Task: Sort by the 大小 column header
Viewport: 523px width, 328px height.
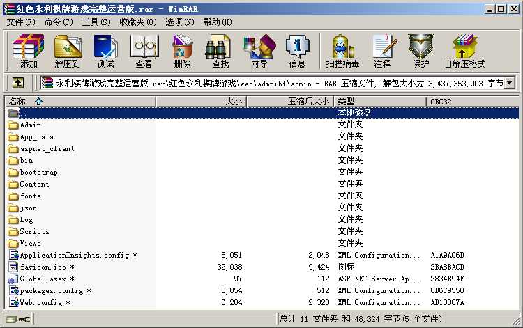Action: (x=201, y=101)
